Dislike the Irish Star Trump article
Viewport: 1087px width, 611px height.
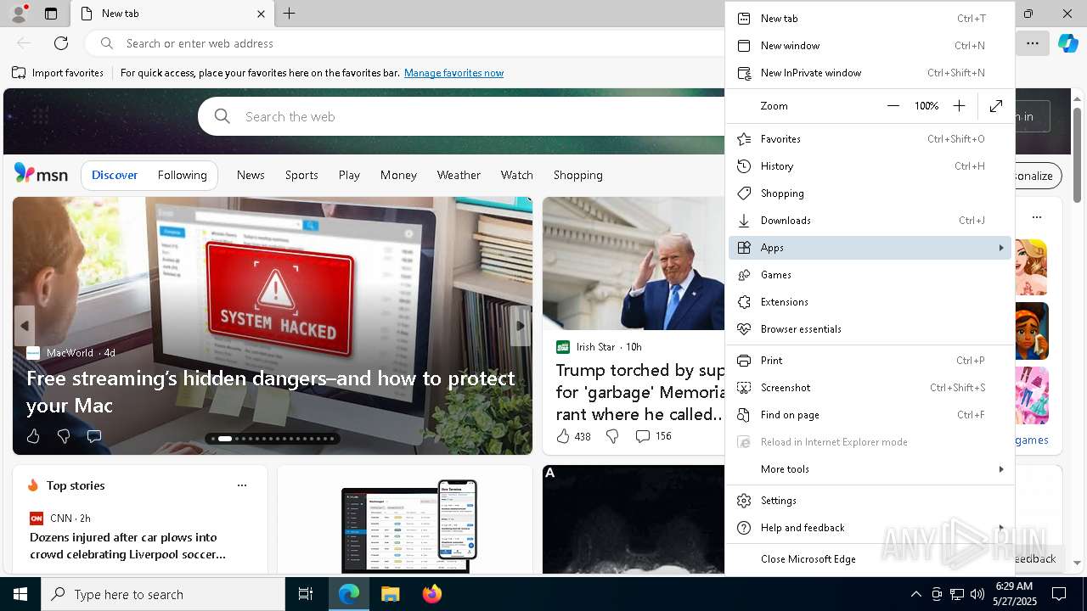tap(612, 436)
